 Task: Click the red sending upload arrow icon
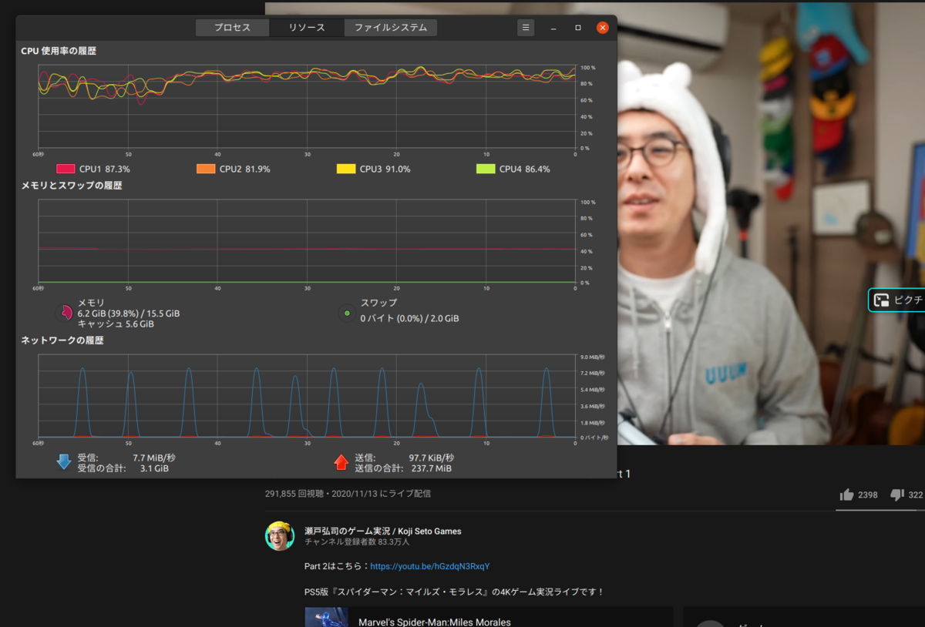coord(341,462)
